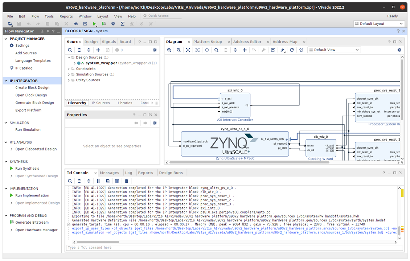The width and height of the screenshot is (410, 261).
Task: Click Validate Design icon in Diagram toolbar
Action: [273, 50]
